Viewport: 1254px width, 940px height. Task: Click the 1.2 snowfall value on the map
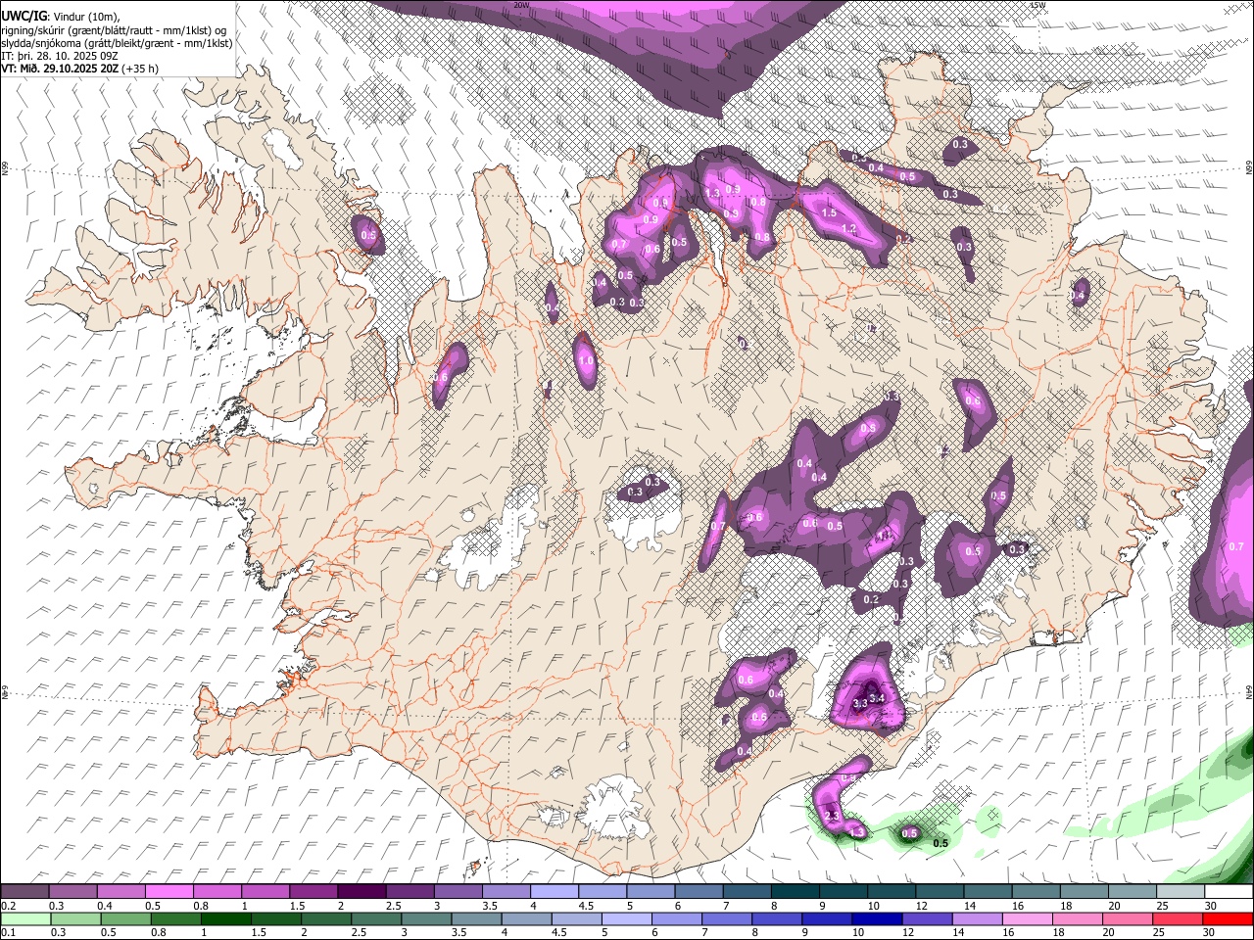pos(849,229)
